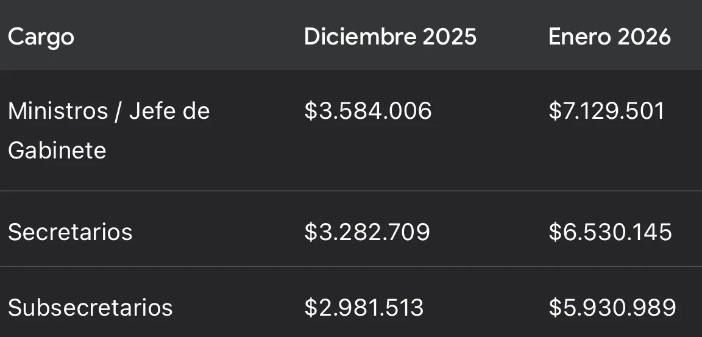Image resolution: width=702 pixels, height=337 pixels.
Task: Click the $7.129.501 salary value
Action: [606, 111]
